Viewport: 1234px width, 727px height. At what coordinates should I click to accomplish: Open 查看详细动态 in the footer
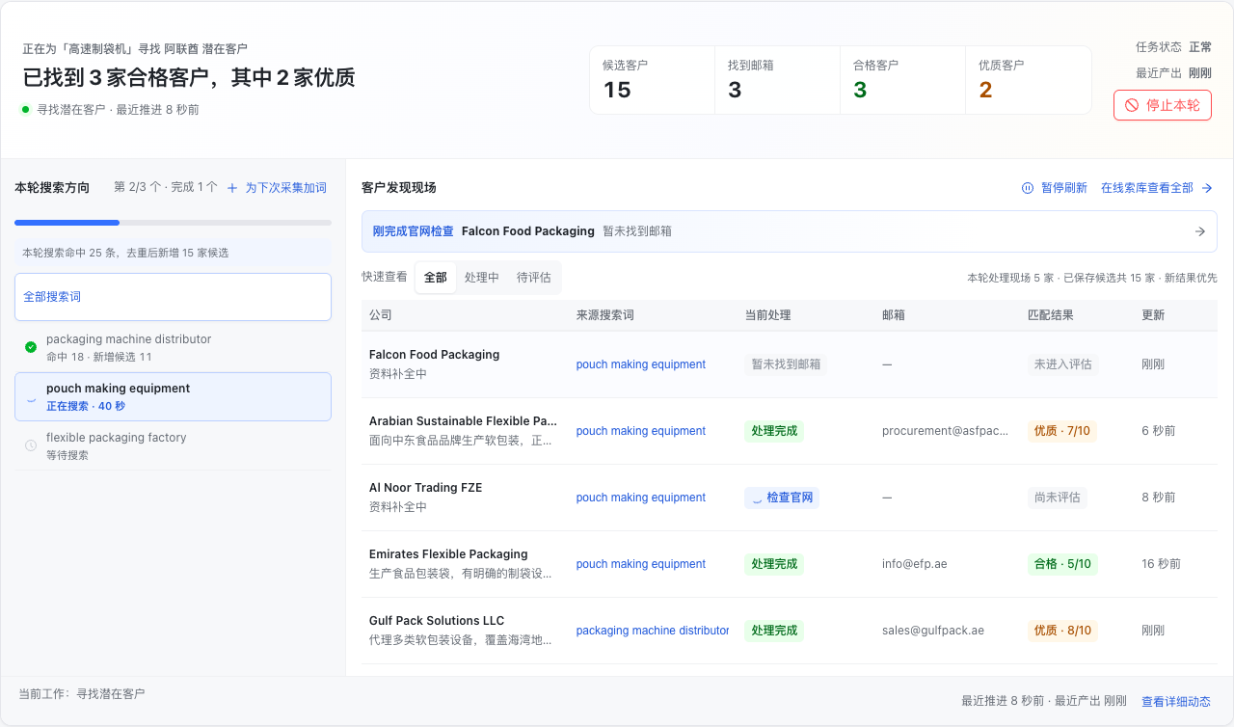pos(1176,702)
